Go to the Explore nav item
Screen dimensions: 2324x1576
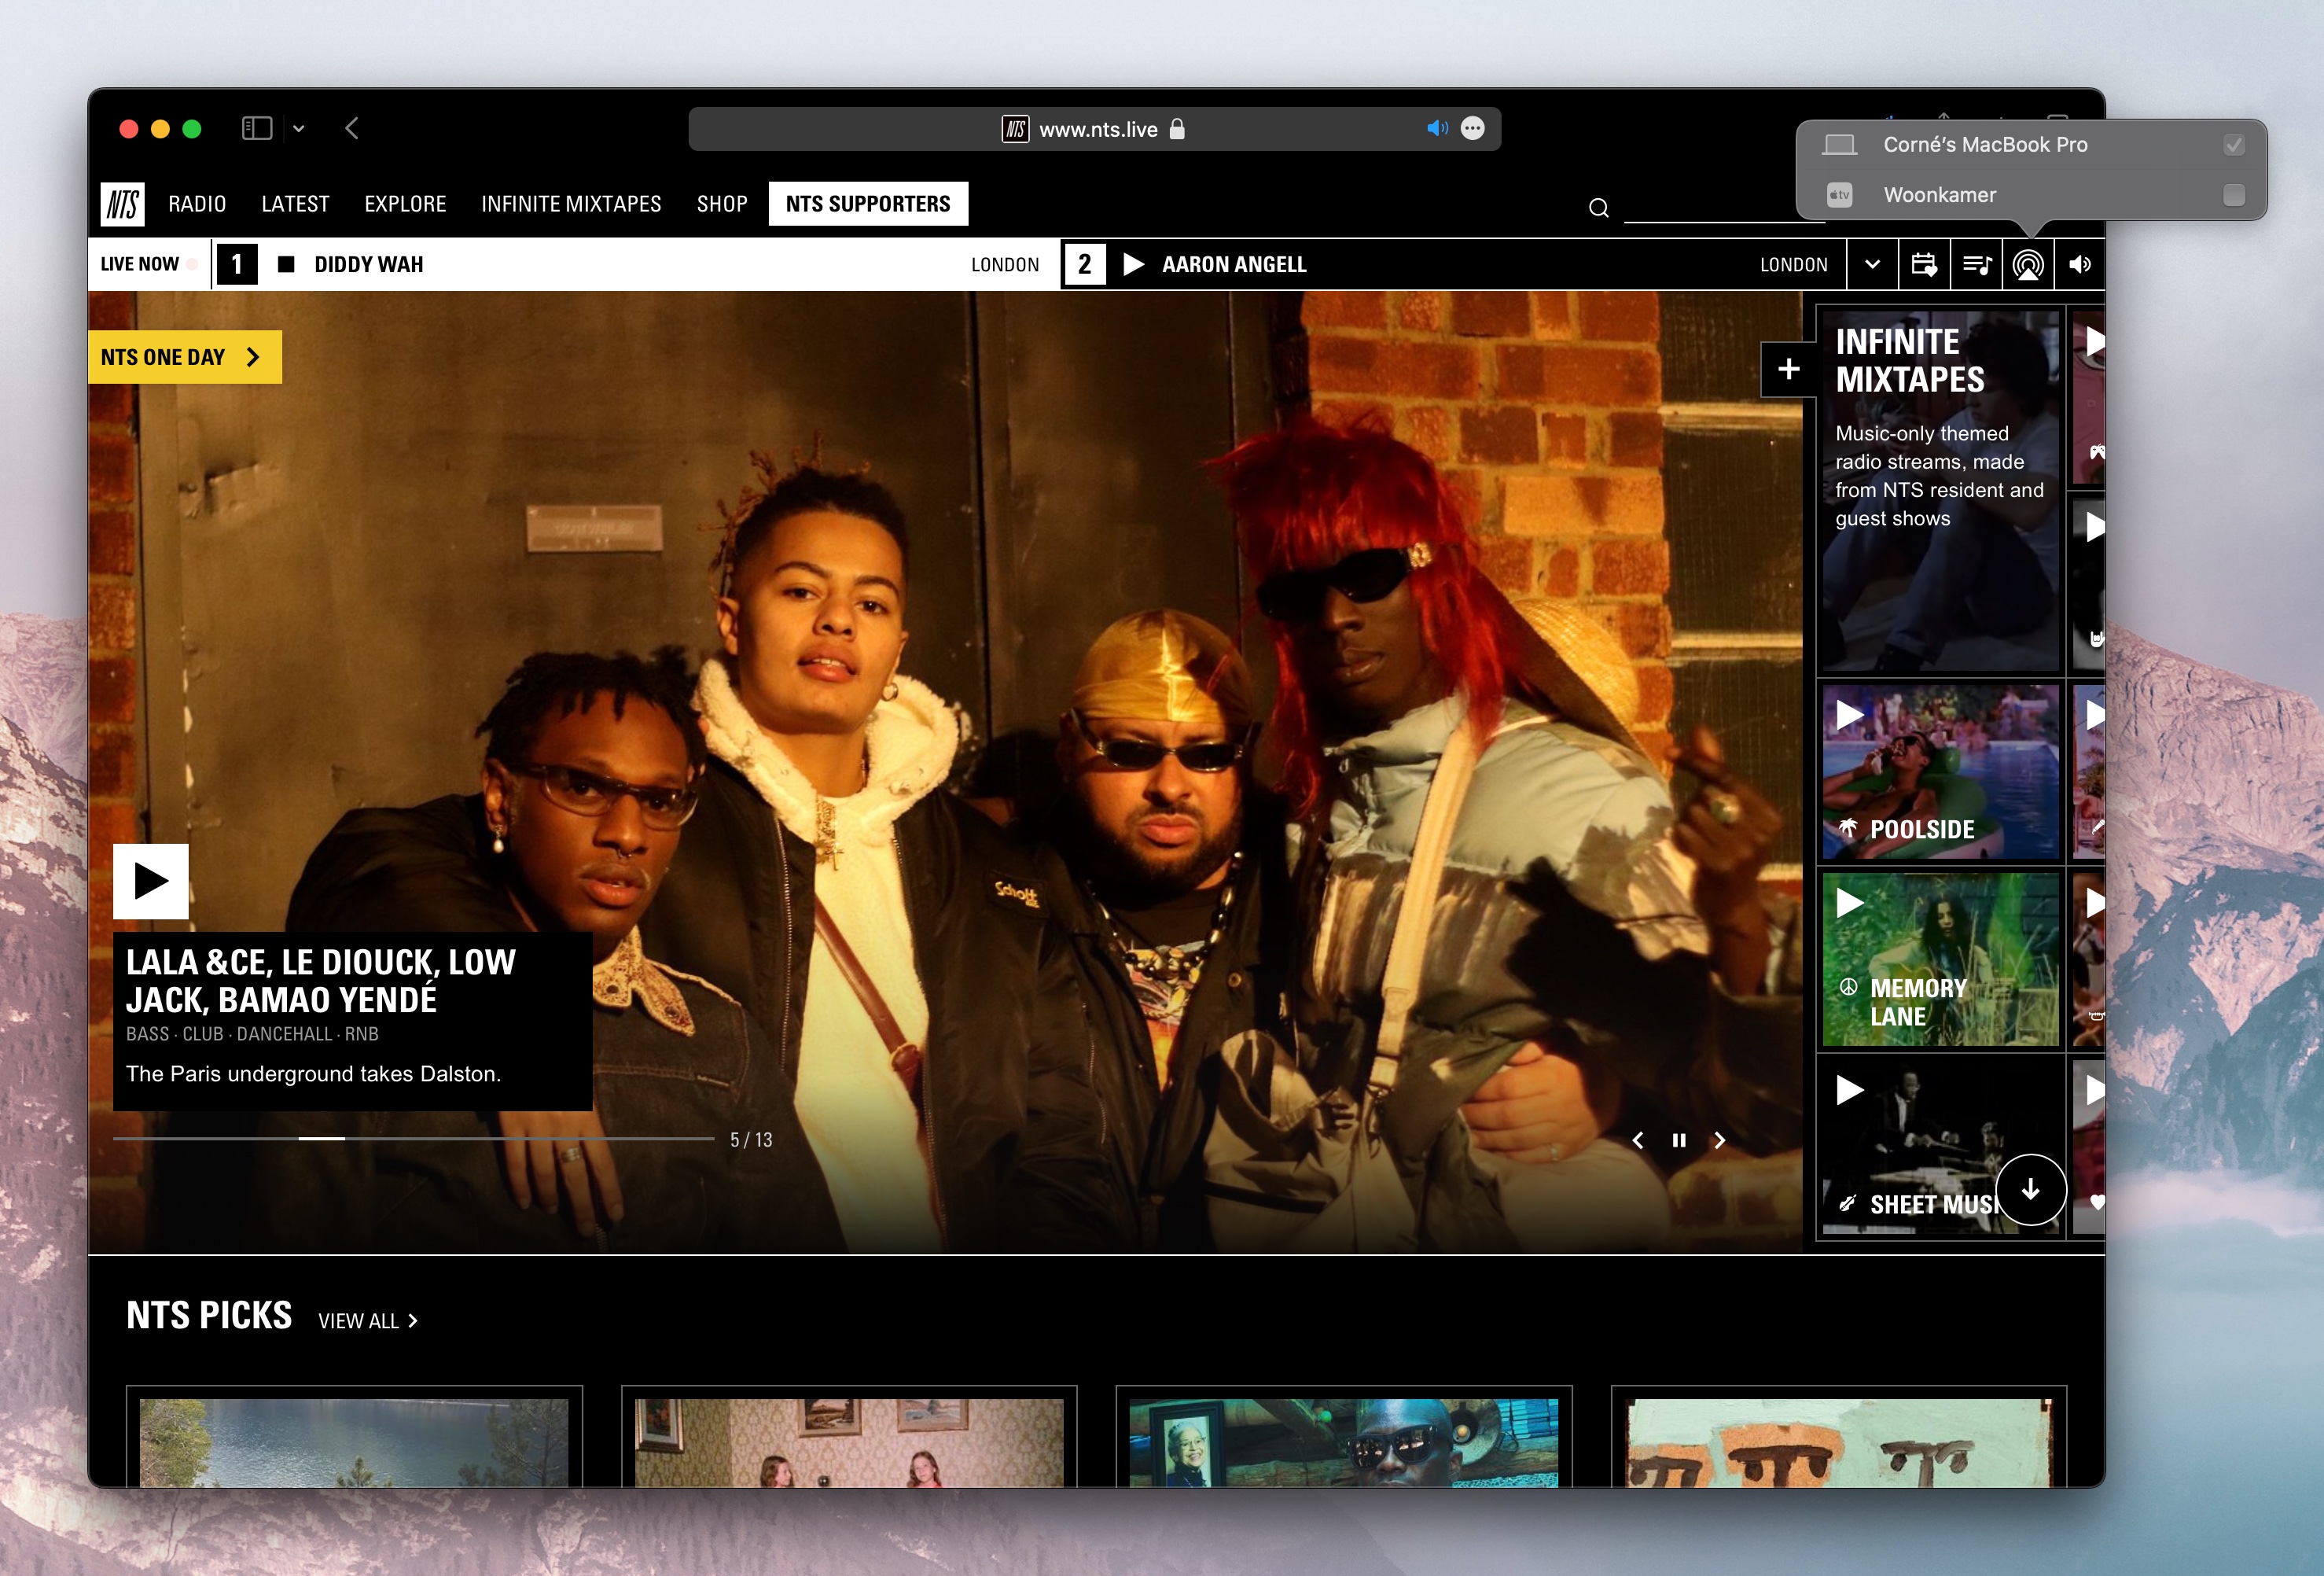click(405, 204)
